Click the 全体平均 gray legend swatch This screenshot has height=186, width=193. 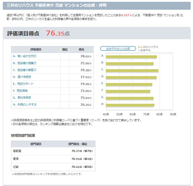[139, 50]
